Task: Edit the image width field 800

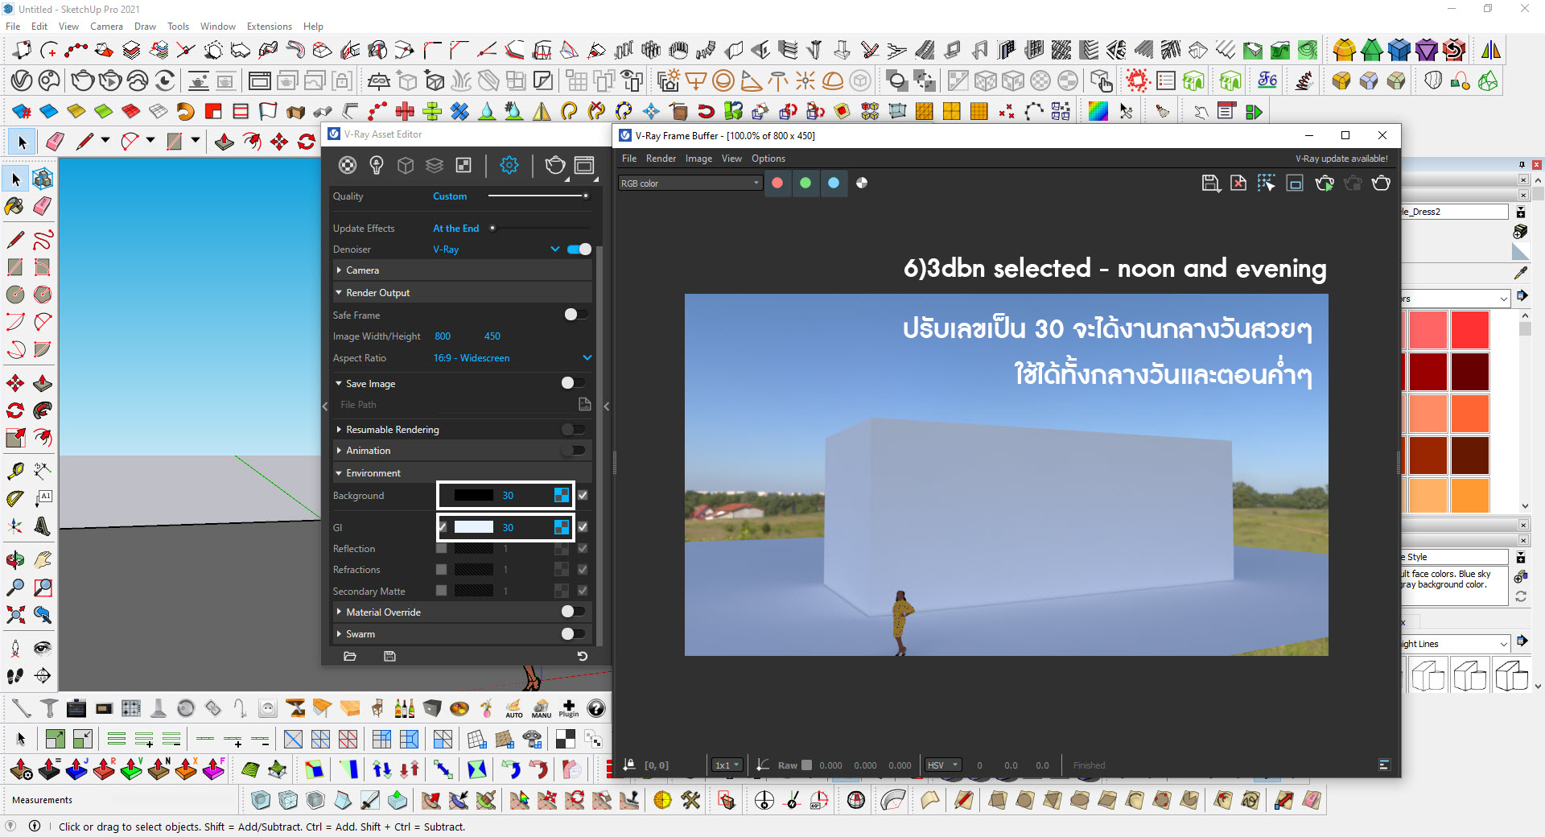Action: click(443, 336)
